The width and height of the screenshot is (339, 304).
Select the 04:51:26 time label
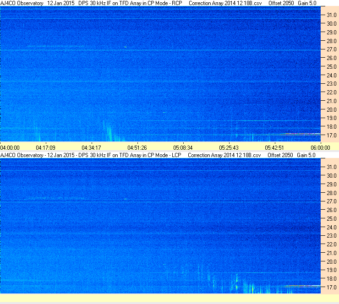(137, 148)
